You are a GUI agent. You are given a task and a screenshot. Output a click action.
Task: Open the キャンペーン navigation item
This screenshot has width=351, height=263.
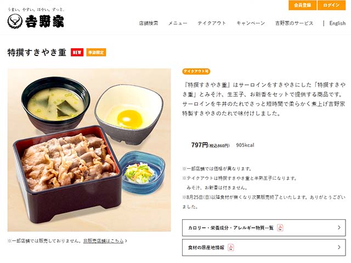(x=251, y=23)
